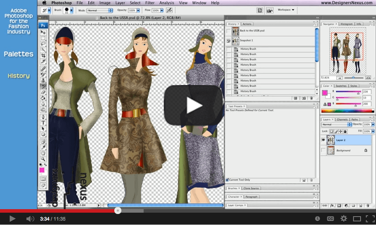Select the Rectangular Marquee tool
Screen dimensions: 376x225
[x=43, y=38]
